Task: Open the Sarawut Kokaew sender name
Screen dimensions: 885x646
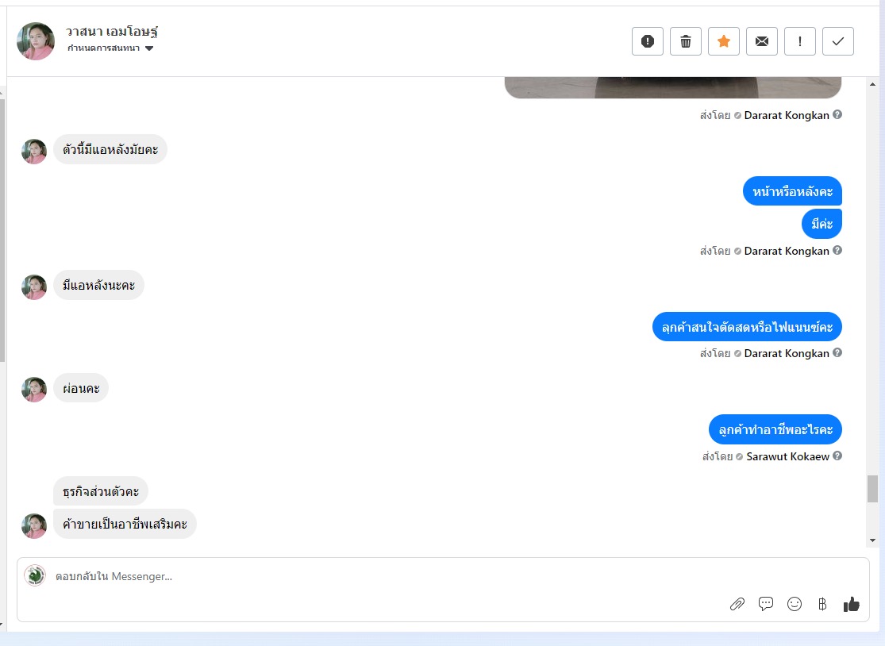Action: (x=788, y=456)
